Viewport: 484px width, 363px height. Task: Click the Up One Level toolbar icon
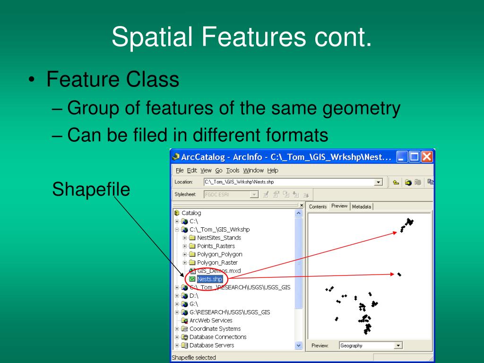click(x=396, y=182)
